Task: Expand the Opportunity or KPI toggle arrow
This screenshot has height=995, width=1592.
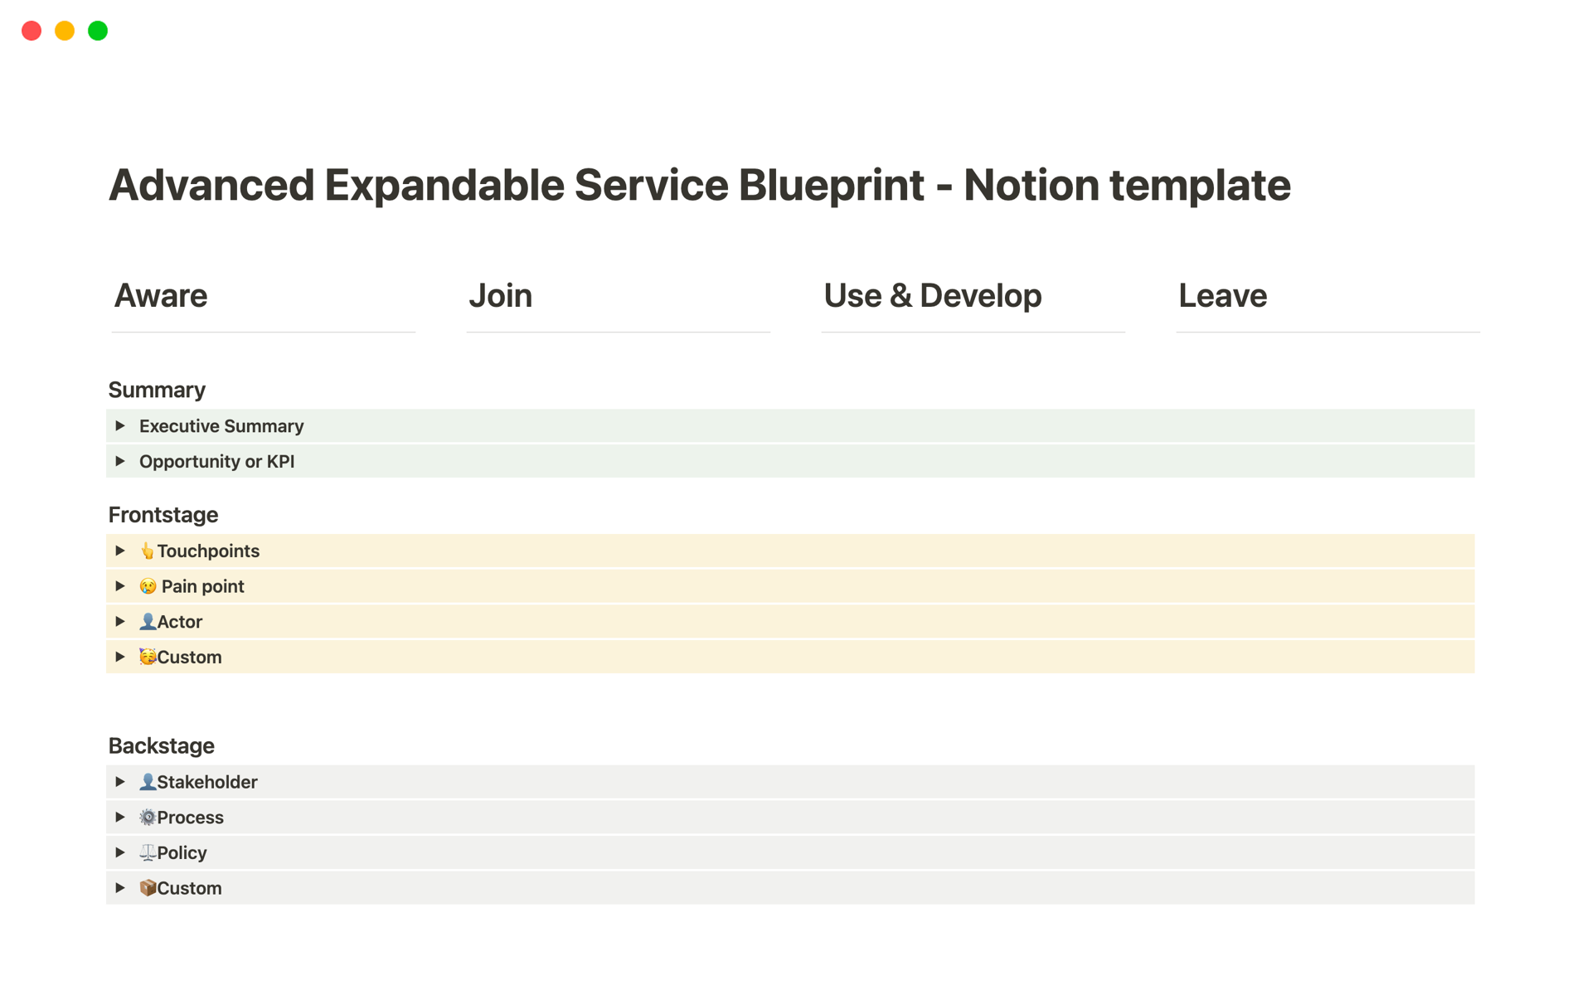Action: [x=120, y=462]
